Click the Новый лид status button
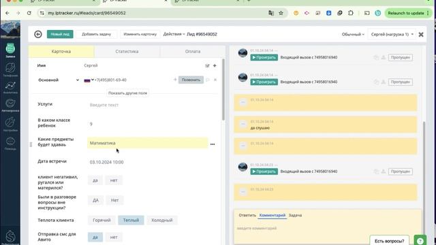 point(60,34)
